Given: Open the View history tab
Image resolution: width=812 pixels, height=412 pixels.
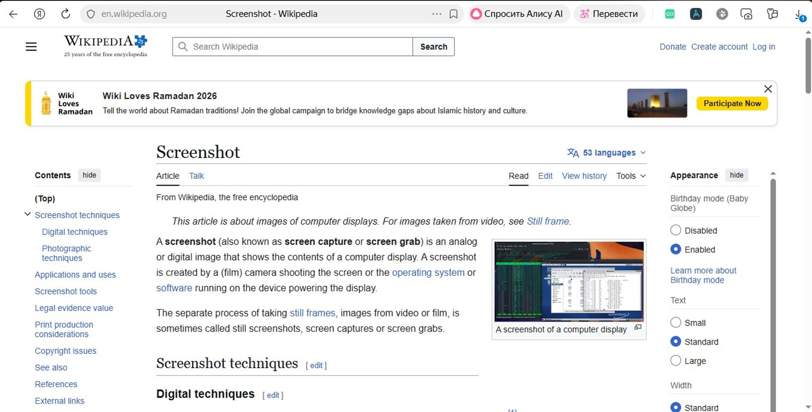Looking at the screenshot, I should click(x=584, y=176).
